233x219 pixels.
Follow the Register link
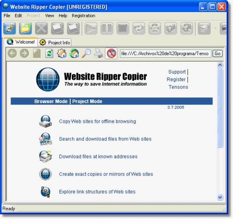176,79
